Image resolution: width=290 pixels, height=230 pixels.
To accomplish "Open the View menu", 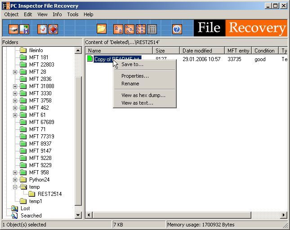I will pos(42,14).
